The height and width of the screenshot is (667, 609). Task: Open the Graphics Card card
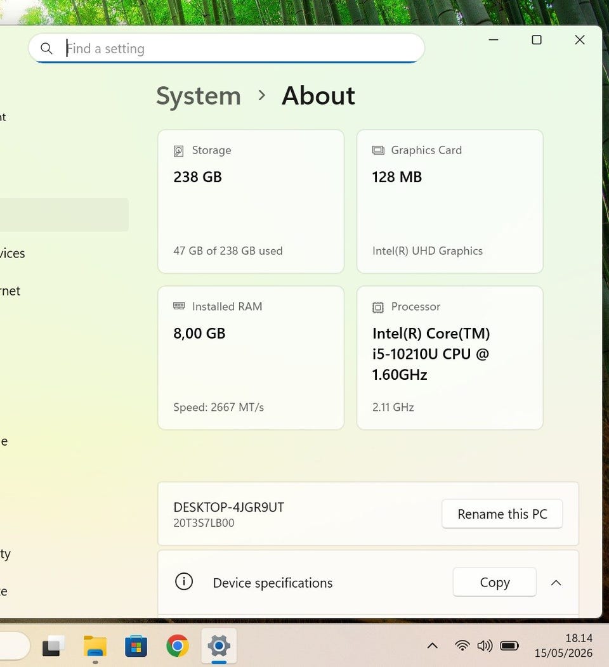(x=450, y=201)
